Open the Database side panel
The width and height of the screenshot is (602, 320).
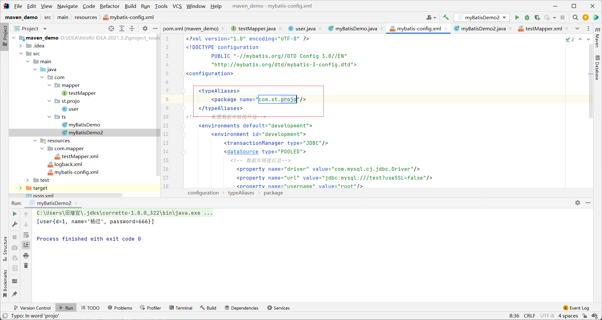[597, 67]
